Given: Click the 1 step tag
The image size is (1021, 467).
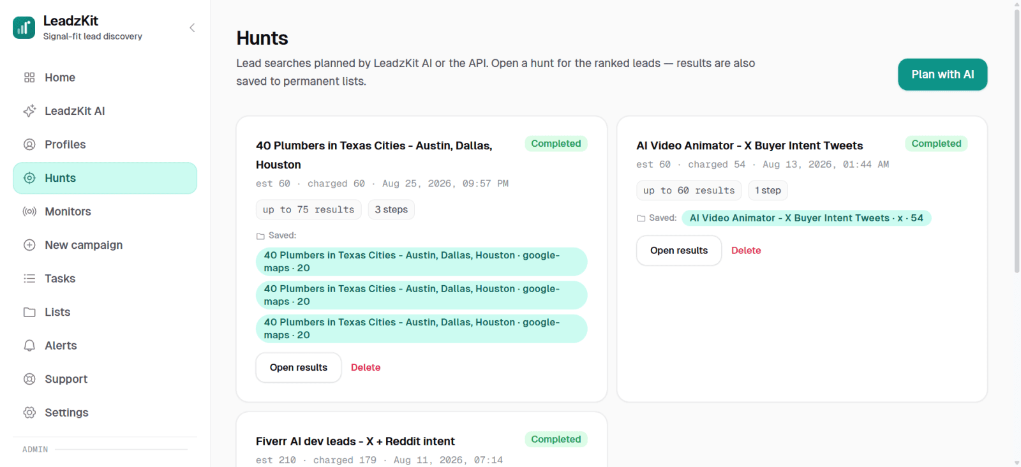Looking at the screenshot, I should click(x=768, y=191).
